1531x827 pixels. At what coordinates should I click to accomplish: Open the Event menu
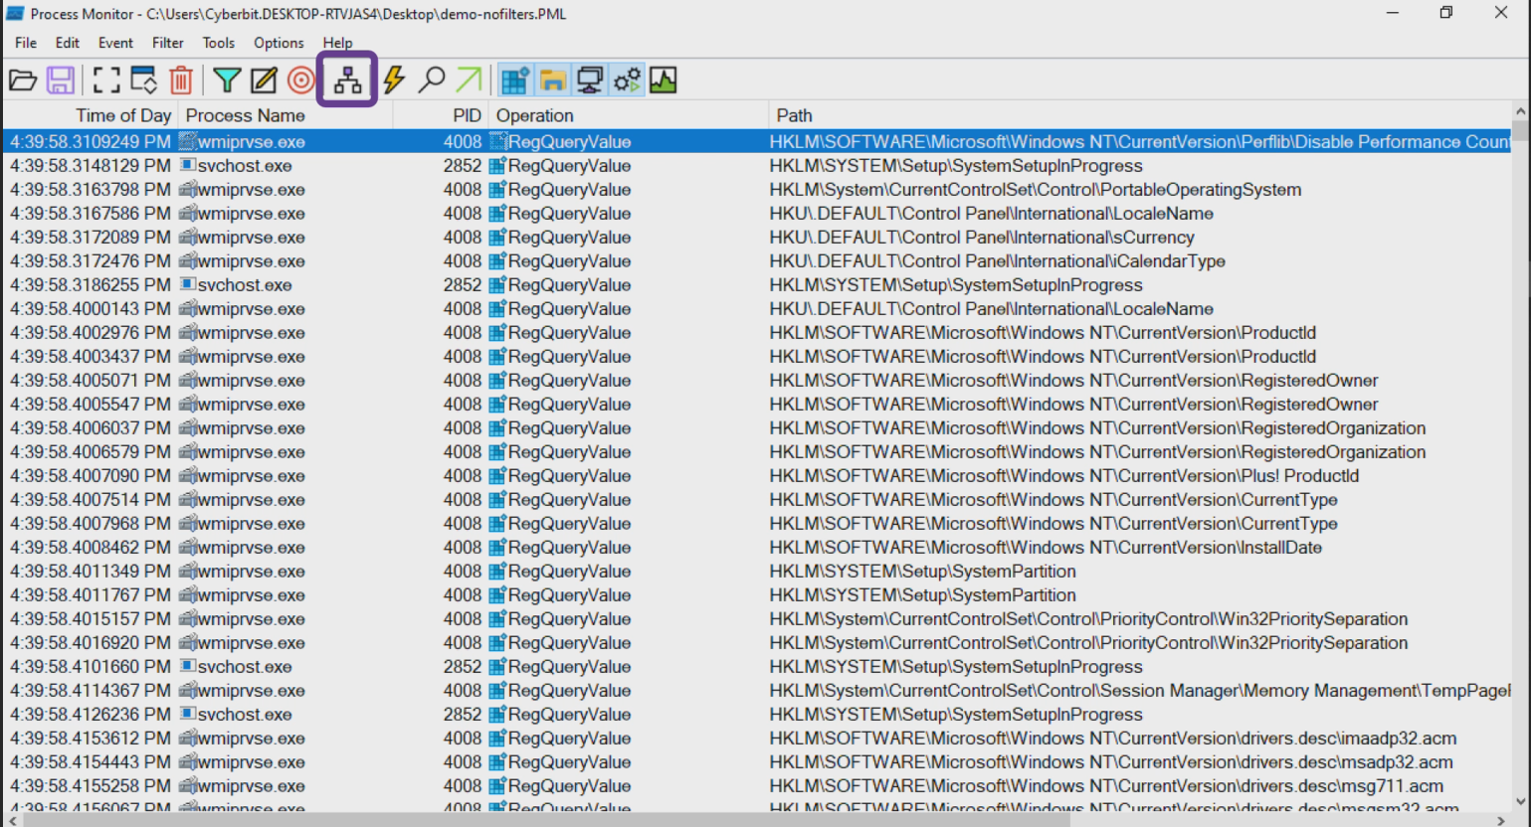(115, 43)
